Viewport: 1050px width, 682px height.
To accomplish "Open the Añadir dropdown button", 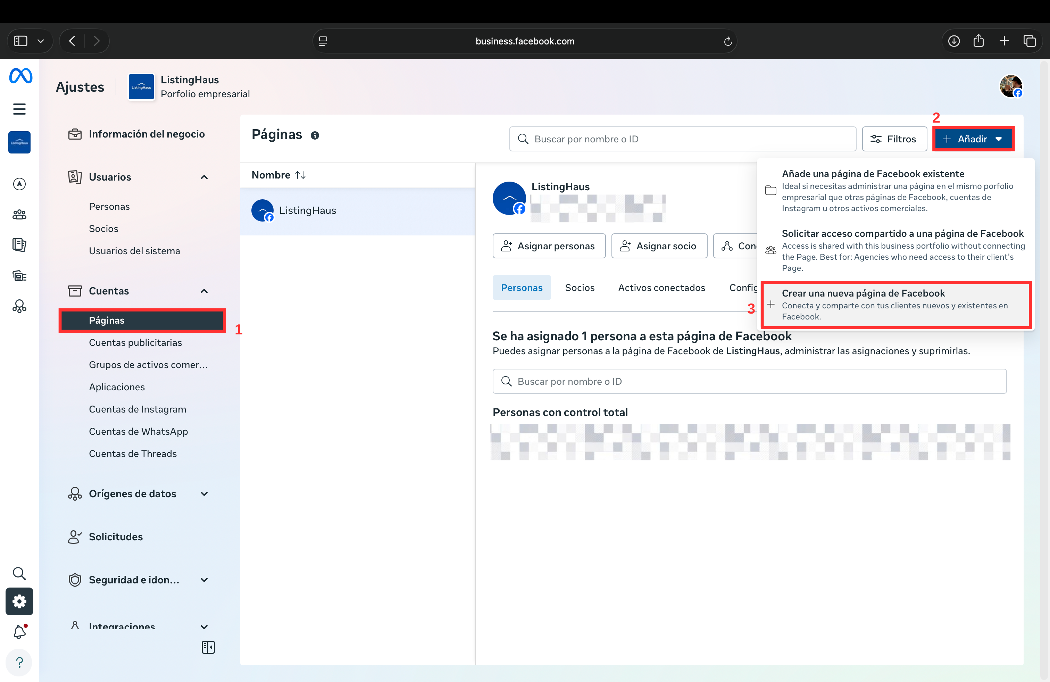I will coord(973,139).
